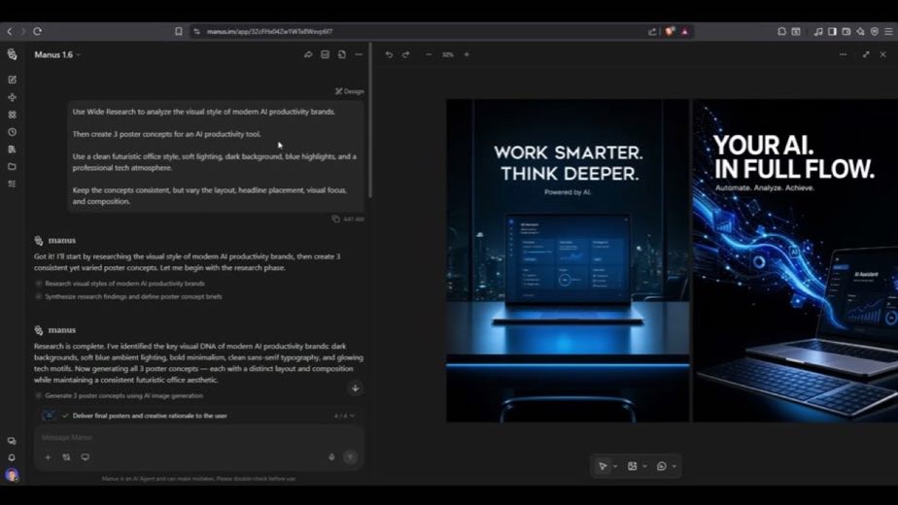Open the 32% zoom level dropdown
Viewport: 898px width, 505px height.
pos(448,54)
